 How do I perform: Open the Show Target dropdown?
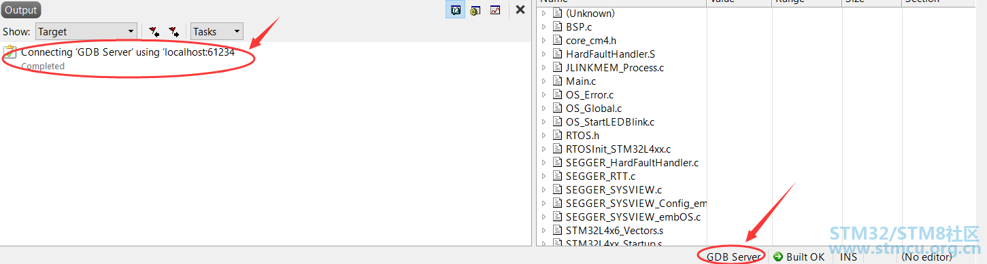point(86,31)
